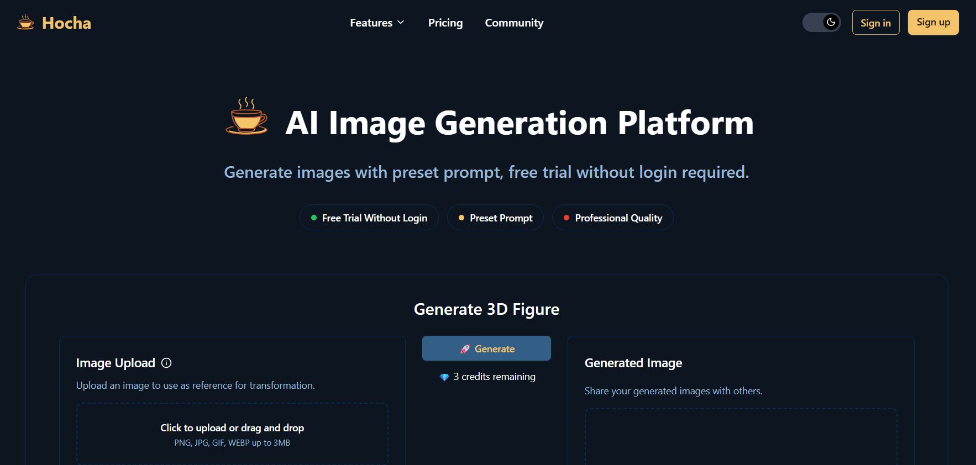This screenshot has width=976, height=465.
Task: Toggle the dark mode switch
Action: pyautogui.click(x=822, y=23)
